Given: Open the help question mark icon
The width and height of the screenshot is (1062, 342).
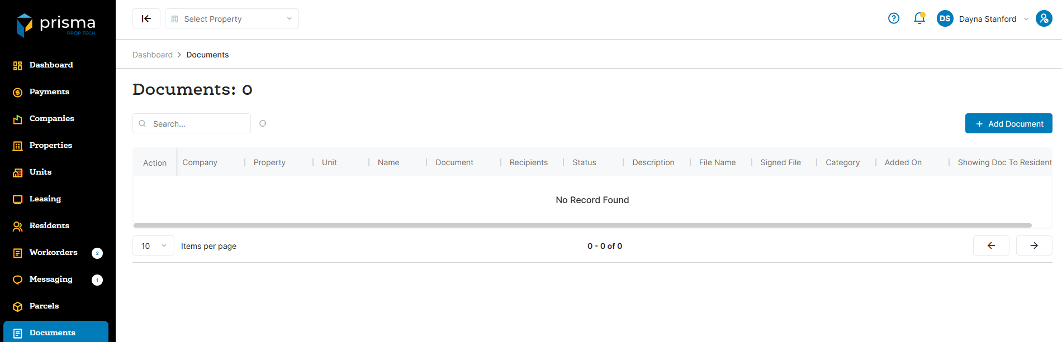Looking at the screenshot, I should 894,18.
